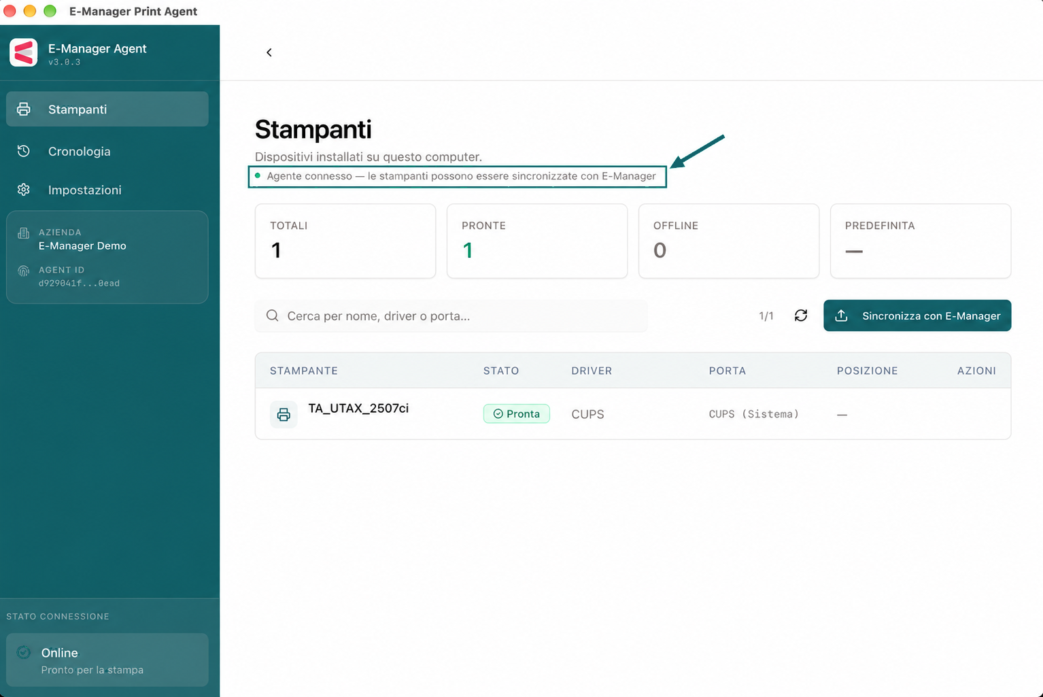Click the POSIZIONE column header
Image resolution: width=1043 pixels, height=697 pixels.
(868, 371)
